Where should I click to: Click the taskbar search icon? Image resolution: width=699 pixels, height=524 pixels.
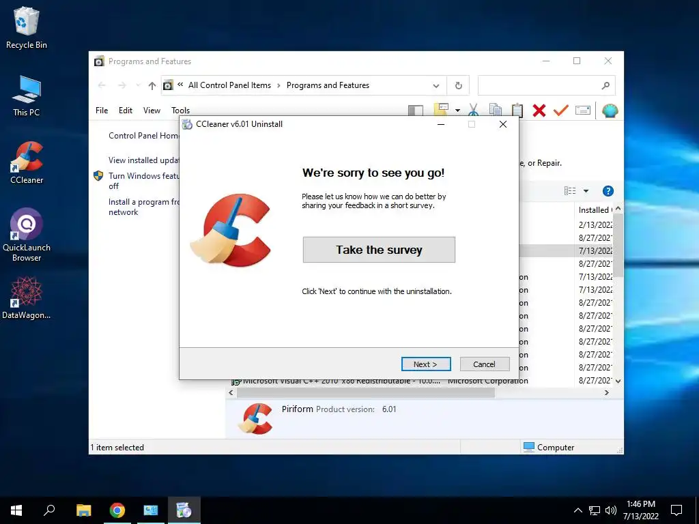(49, 510)
